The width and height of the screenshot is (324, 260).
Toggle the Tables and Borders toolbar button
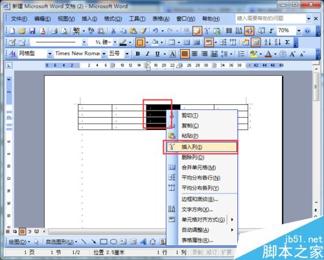click(x=197, y=31)
